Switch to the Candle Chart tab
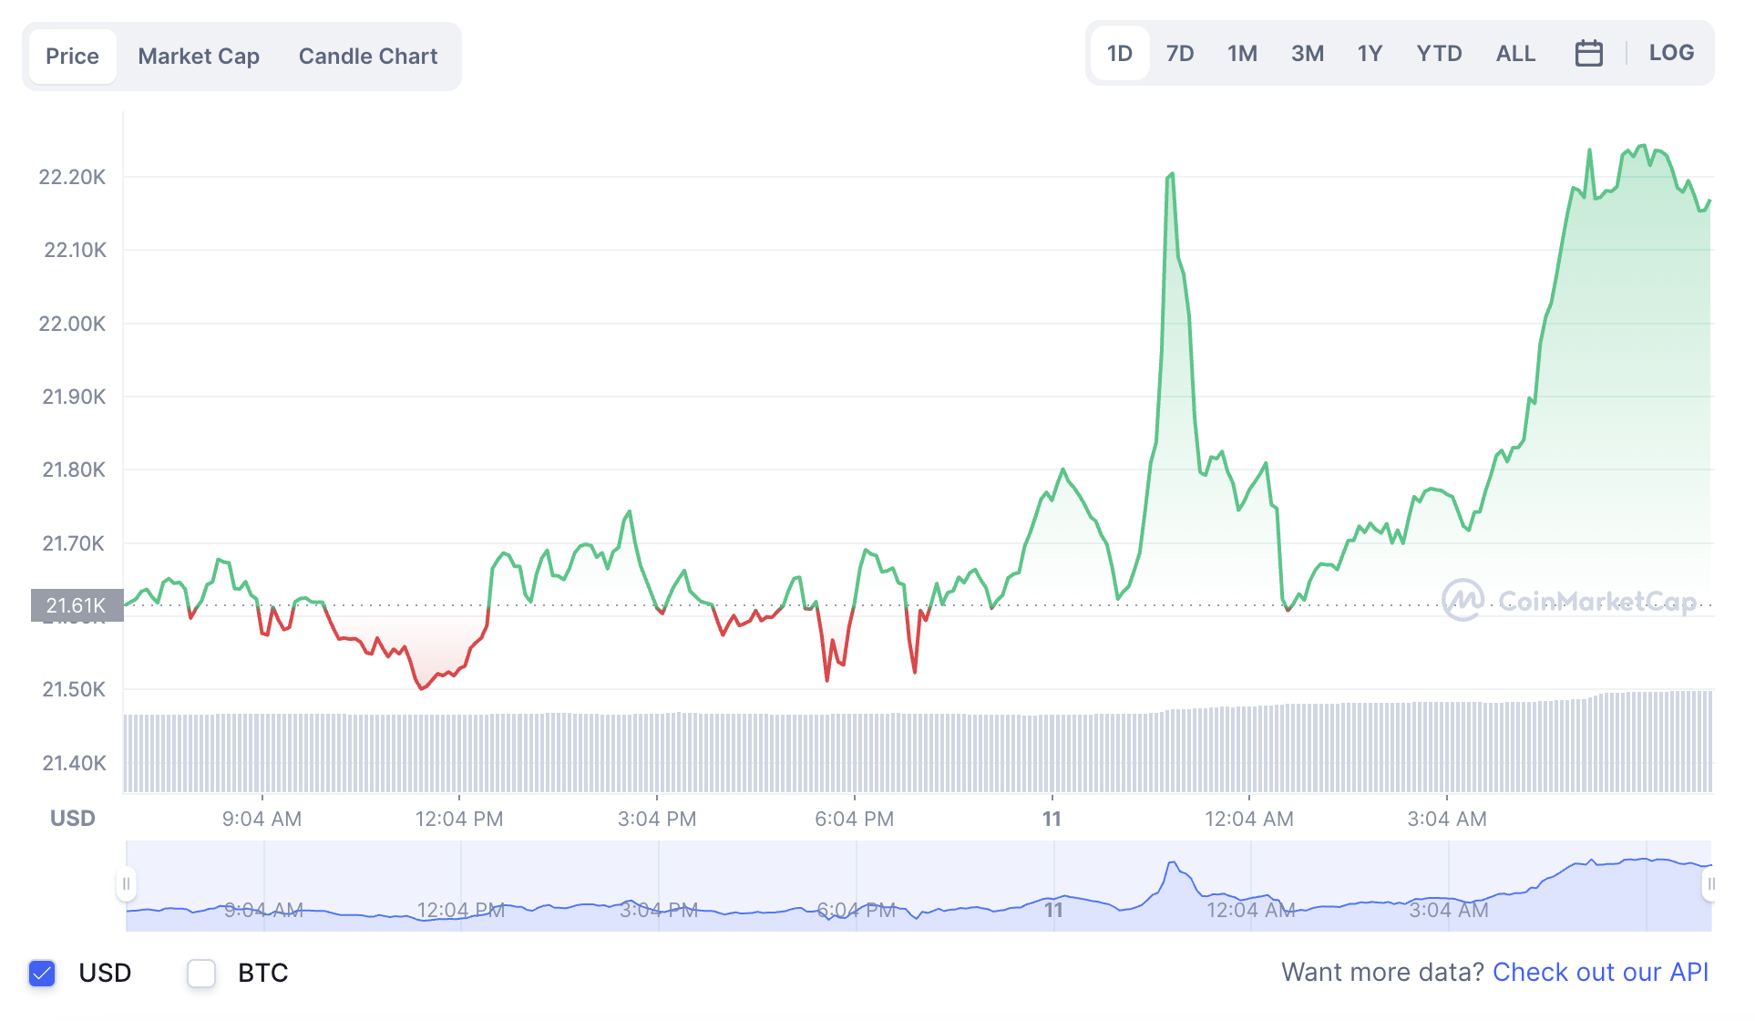The width and height of the screenshot is (1755, 1021). click(x=366, y=56)
